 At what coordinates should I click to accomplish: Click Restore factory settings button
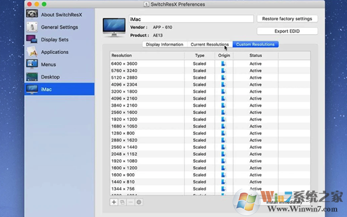tap(287, 19)
